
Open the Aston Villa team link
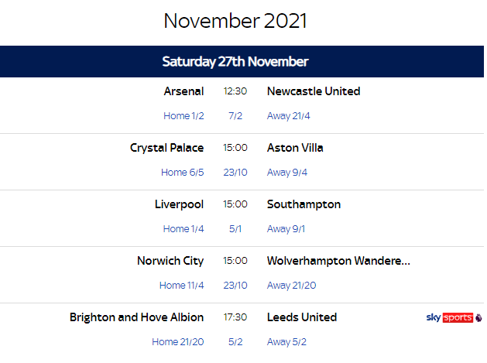[295, 148]
